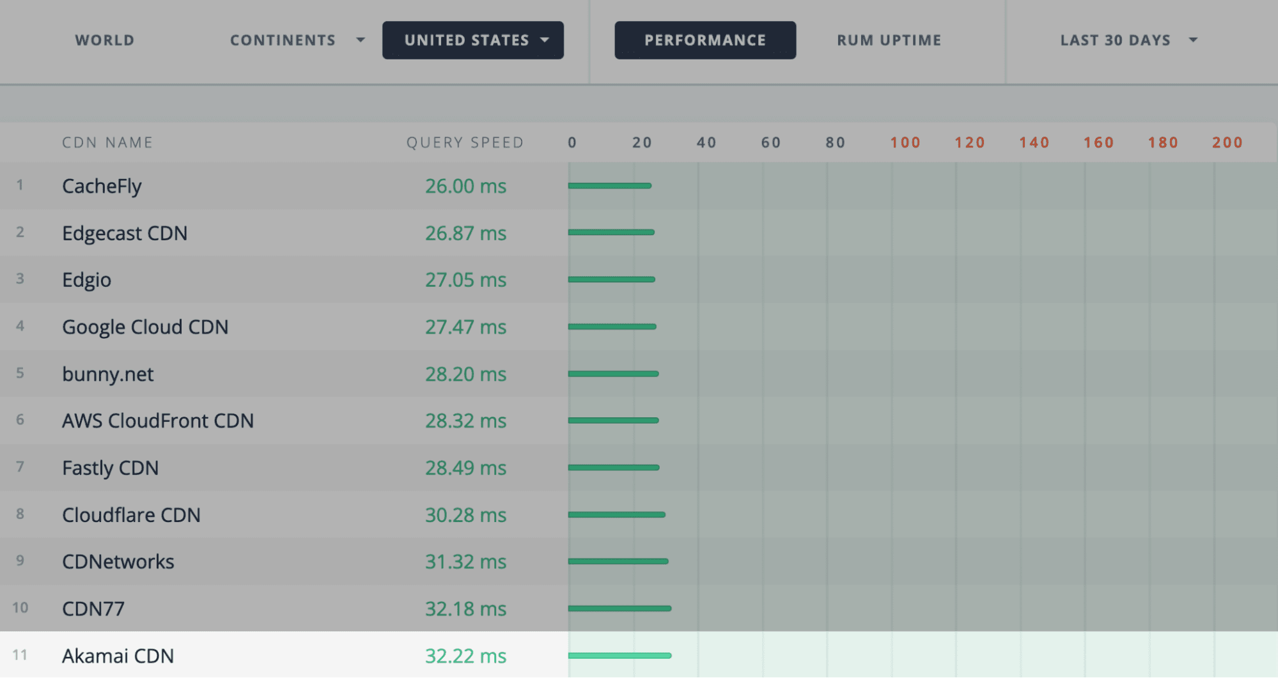Click the 200 axis scale label

1227,143
